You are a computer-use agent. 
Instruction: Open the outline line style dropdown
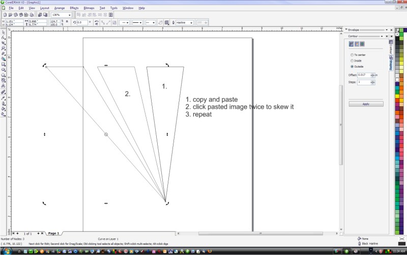coord(140,23)
